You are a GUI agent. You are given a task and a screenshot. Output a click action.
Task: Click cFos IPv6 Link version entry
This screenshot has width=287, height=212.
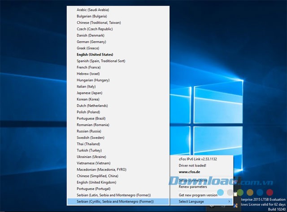pyautogui.click(x=197, y=159)
